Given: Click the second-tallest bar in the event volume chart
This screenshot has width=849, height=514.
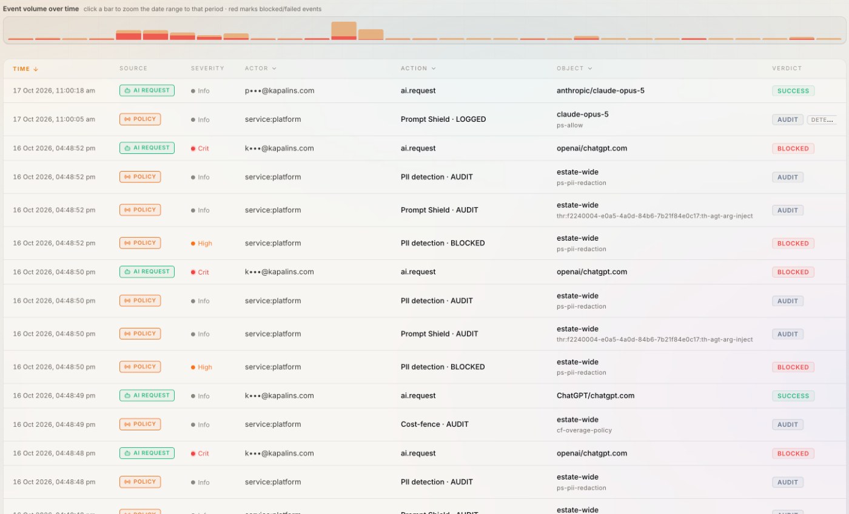Looking at the screenshot, I should pyautogui.click(x=371, y=35).
